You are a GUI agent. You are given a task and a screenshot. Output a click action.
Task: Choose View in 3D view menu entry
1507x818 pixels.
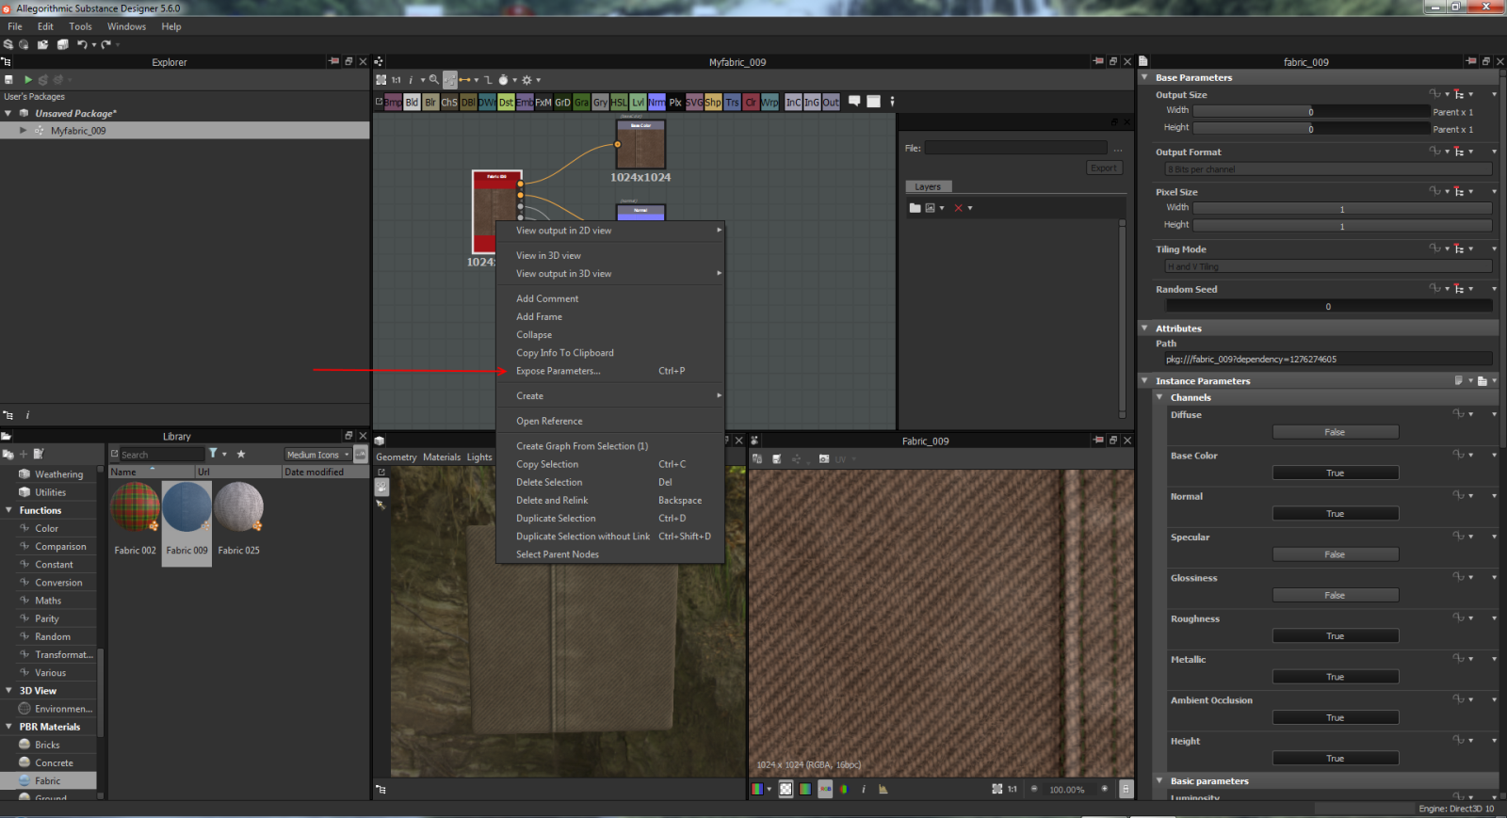609,255
